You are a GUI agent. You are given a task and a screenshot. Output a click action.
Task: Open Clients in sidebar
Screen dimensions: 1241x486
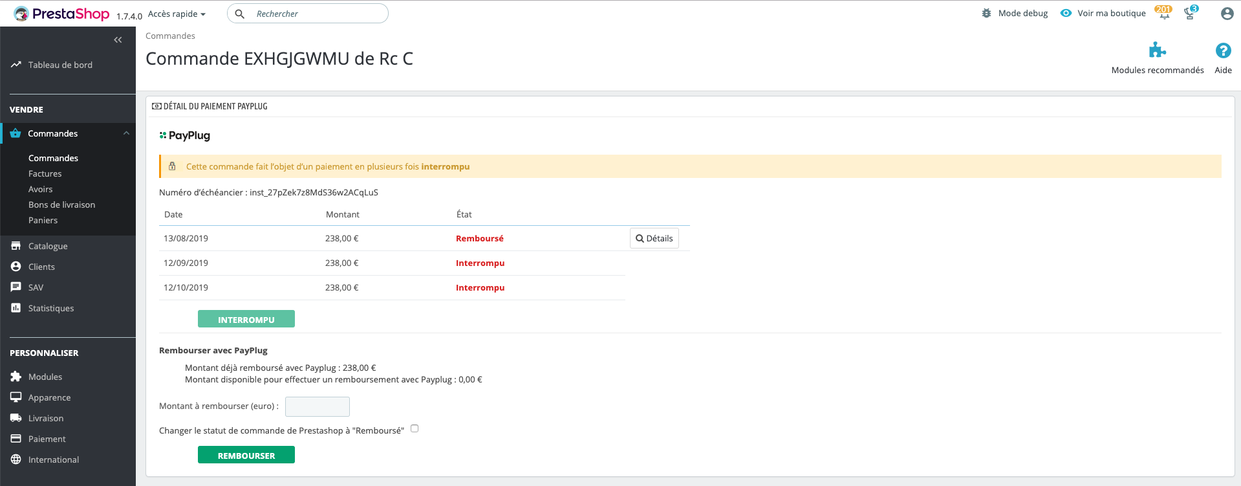(41, 267)
